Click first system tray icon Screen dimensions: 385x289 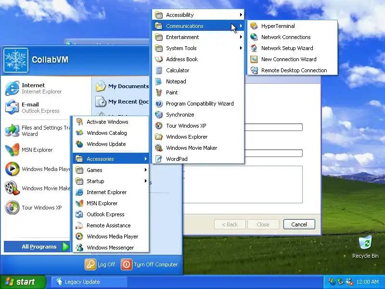tap(332, 282)
